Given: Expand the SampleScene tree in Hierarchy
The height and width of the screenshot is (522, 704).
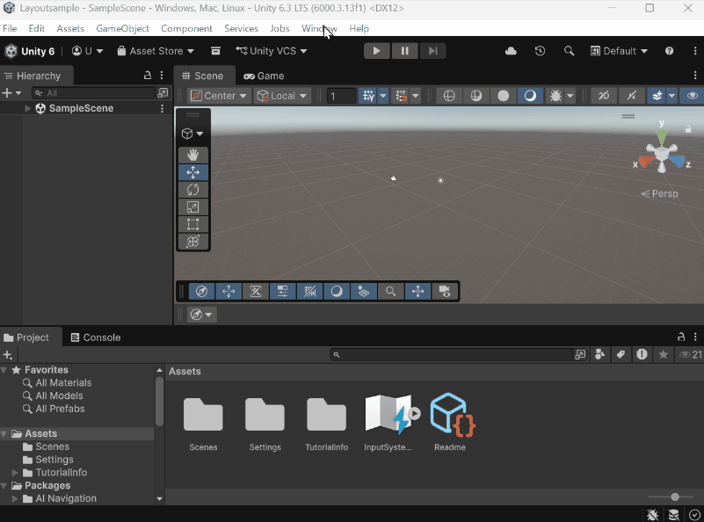Looking at the screenshot, I should (28, 109).
